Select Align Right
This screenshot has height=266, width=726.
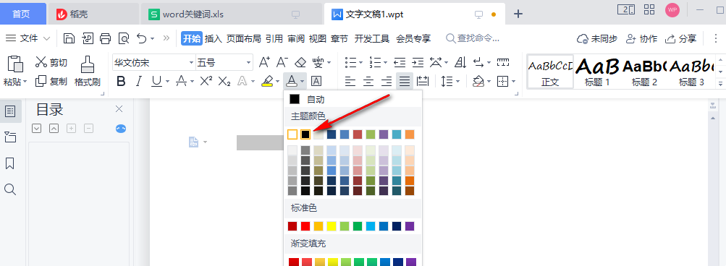pos(386,82)
